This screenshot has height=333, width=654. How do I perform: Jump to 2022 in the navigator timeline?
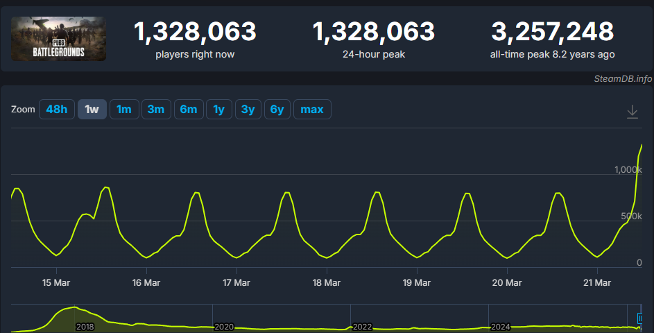coord(363,326)
